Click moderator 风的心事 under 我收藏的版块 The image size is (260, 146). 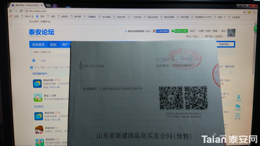(54, 87)
